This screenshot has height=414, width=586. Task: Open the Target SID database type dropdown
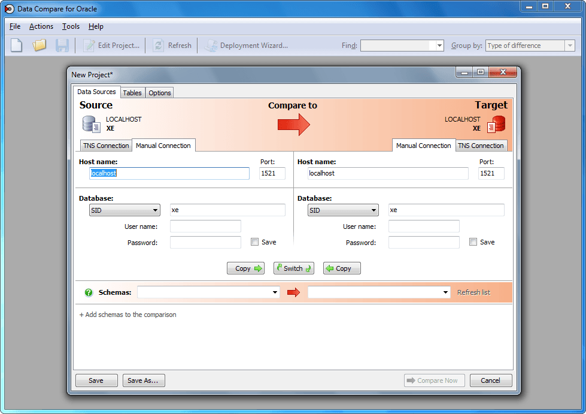click(343, 210)
